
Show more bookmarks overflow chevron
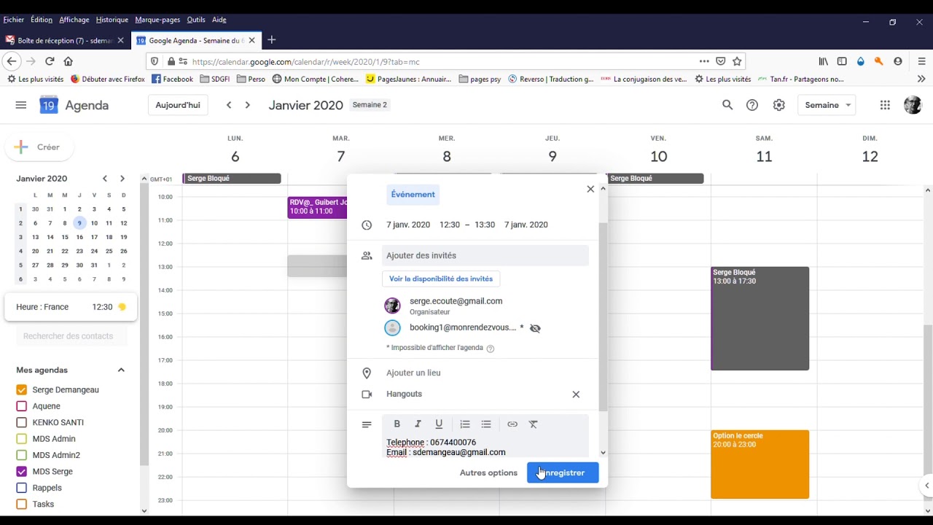point(921,79)
